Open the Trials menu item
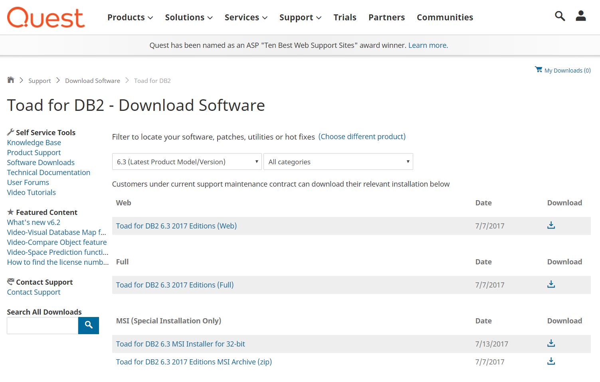600x382 pixels. [345, 18]
